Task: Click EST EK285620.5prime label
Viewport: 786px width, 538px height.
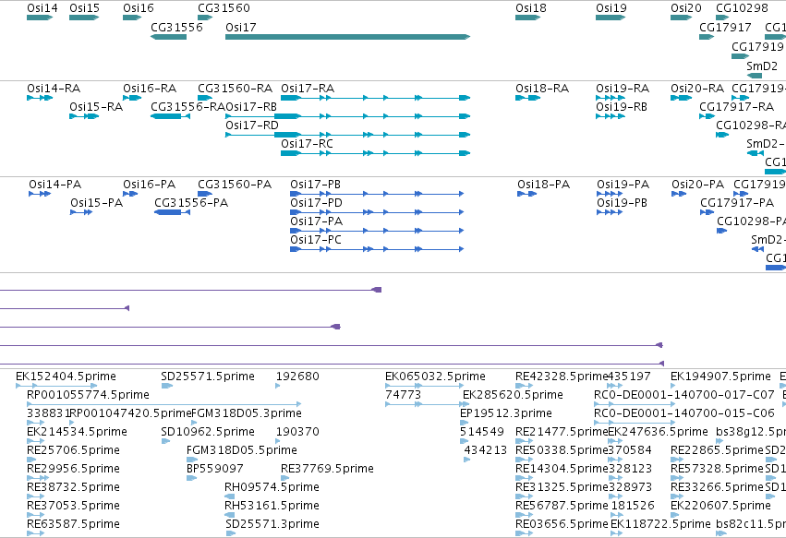Action: (513, 395)
